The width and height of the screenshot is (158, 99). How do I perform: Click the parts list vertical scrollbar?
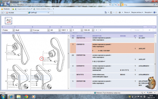(x=155, y=62)
